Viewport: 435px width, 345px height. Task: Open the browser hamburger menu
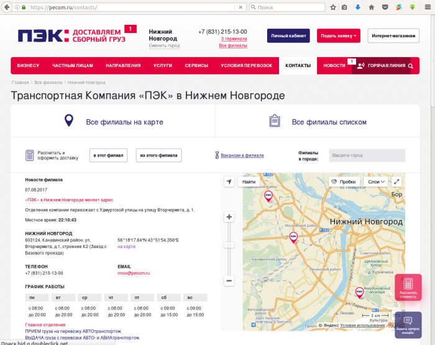pos(428,7)
